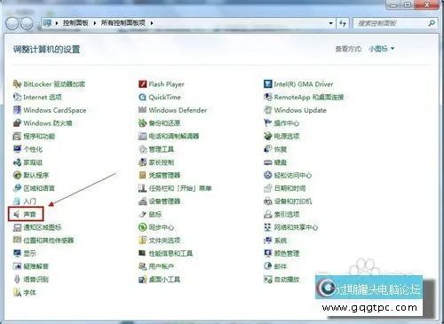Expand the arrow after 所有控制面板项 breadcrumb
Screen dimensions: 444x324
[152, 23]
